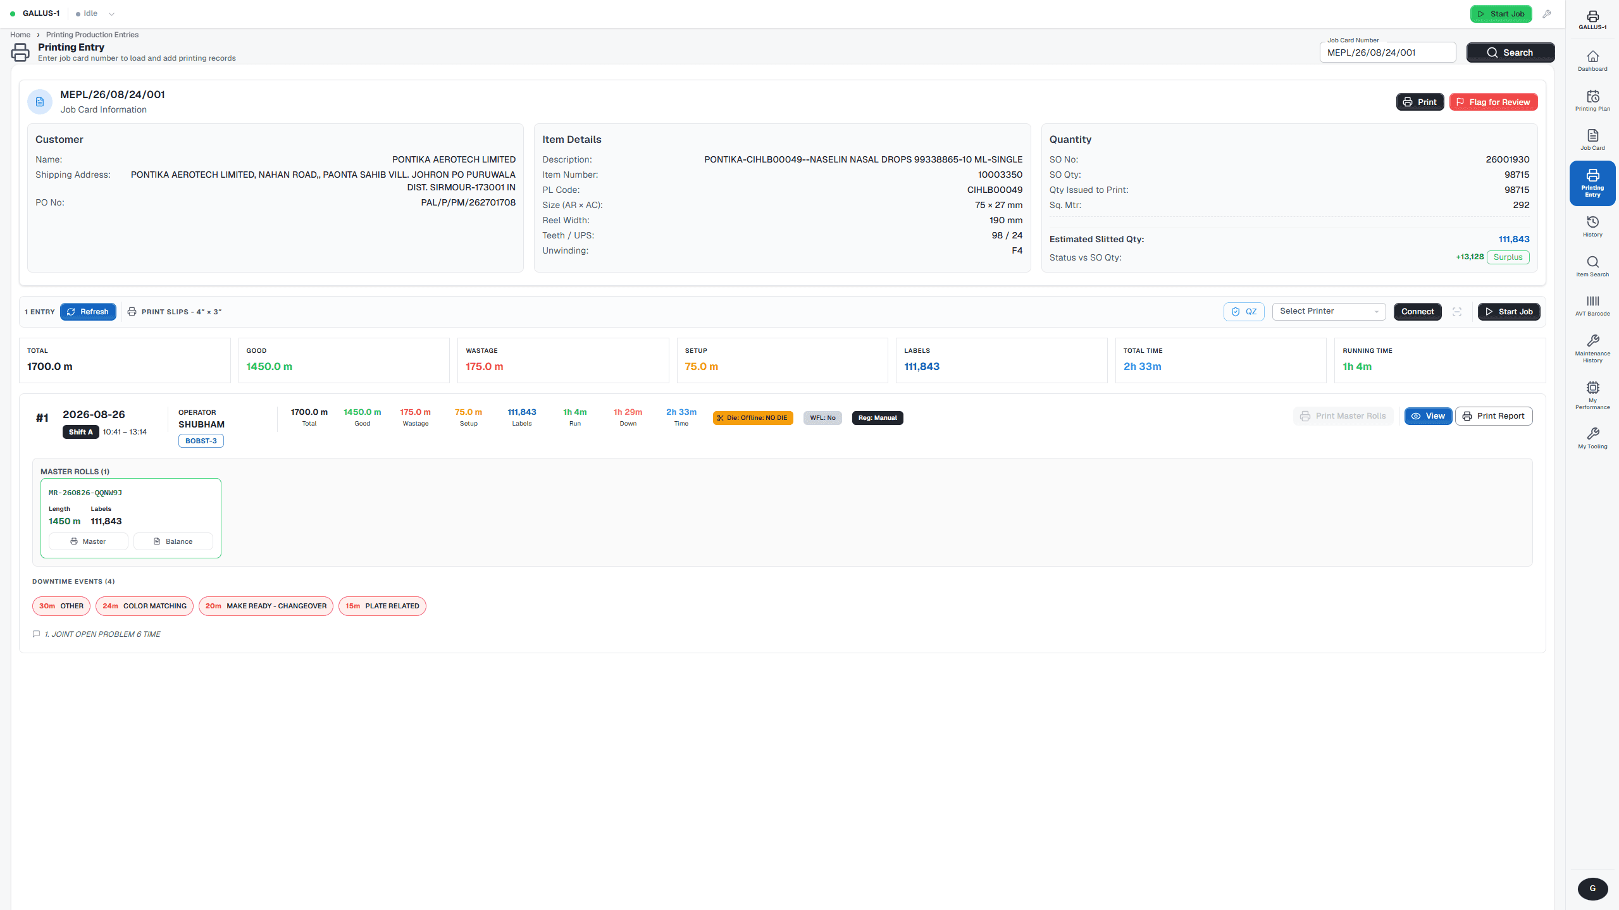Click Master button on roll MR-260826-QQNW9J

(88, 541)
